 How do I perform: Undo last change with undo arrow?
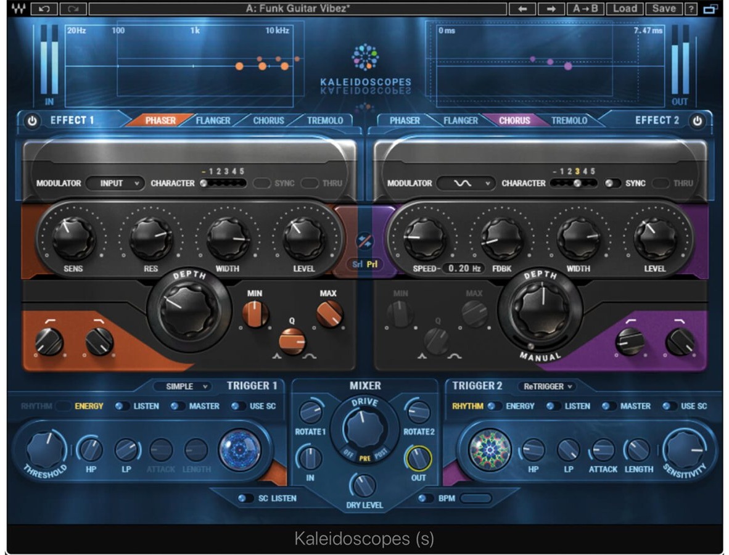pyautogui.click(x=44, y=9)
